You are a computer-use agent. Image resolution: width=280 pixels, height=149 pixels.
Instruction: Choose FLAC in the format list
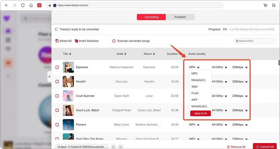[x=195, y=93]
